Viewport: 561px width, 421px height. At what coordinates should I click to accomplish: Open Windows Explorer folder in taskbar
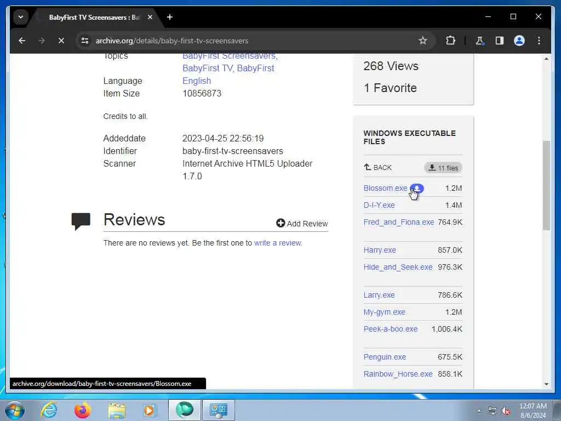pos(117,410)
